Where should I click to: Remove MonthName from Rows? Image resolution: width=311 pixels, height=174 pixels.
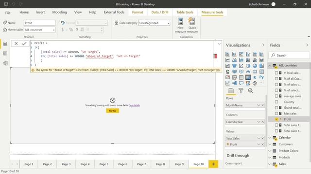point(262,105)
